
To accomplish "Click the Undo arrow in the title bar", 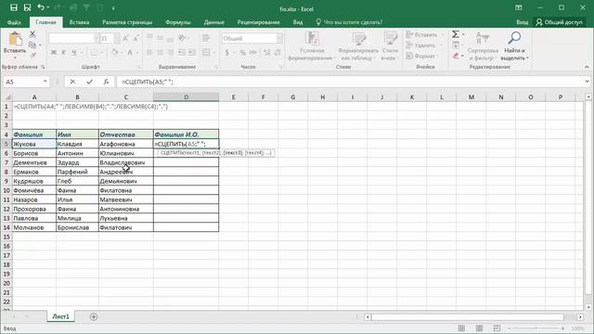I will coord(41,7).
